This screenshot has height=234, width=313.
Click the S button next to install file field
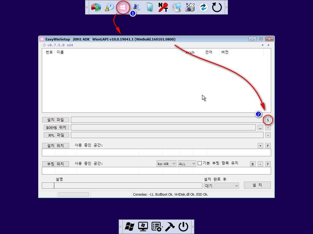point(268,120)
